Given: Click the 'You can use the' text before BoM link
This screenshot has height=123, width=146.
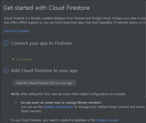Looking at the screenshot, I should point(32,107).
